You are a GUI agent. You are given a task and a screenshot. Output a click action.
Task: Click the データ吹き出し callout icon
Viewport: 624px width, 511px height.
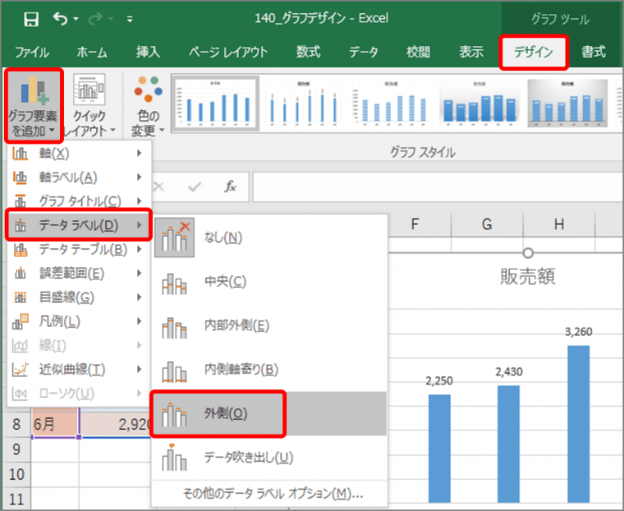[x=174, y=458]
